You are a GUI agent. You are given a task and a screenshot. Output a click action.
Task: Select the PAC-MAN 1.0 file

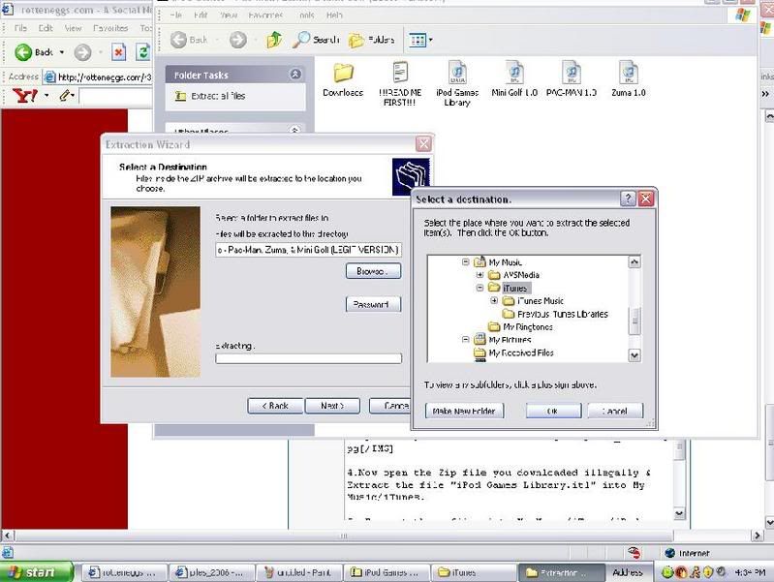(x=572, y=79)
